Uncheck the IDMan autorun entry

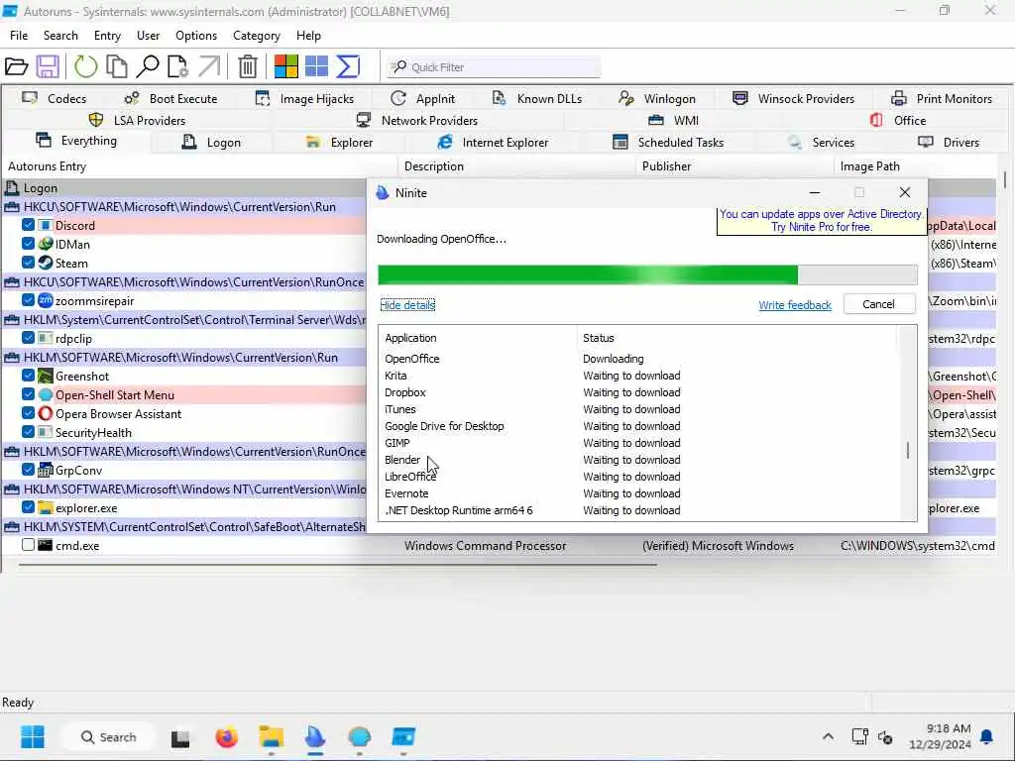click(28, 244)
